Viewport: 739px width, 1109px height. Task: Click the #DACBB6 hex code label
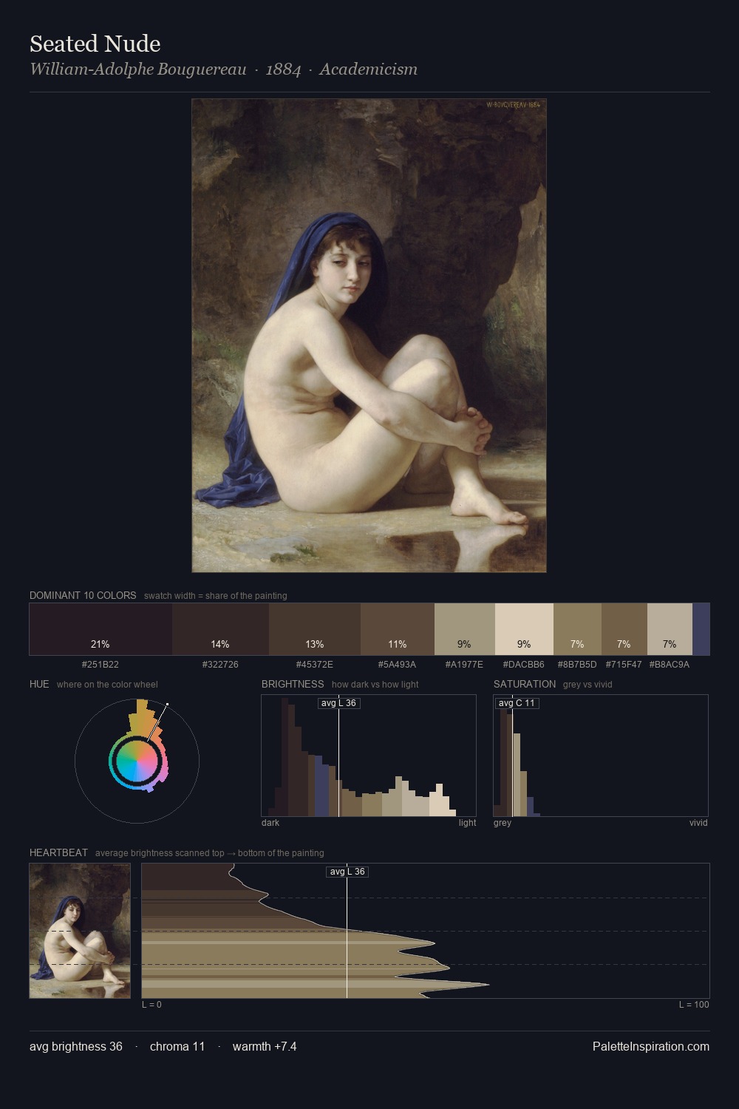pyautogui.click(x=524, y=665)
